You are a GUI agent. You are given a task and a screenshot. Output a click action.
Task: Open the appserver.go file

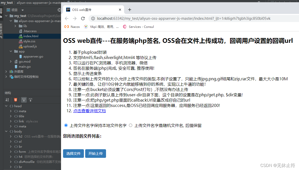click(x=33, y=56)
